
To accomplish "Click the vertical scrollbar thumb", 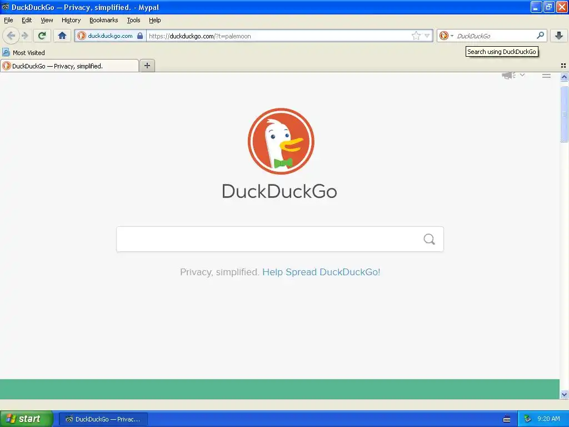I will 564,114.
